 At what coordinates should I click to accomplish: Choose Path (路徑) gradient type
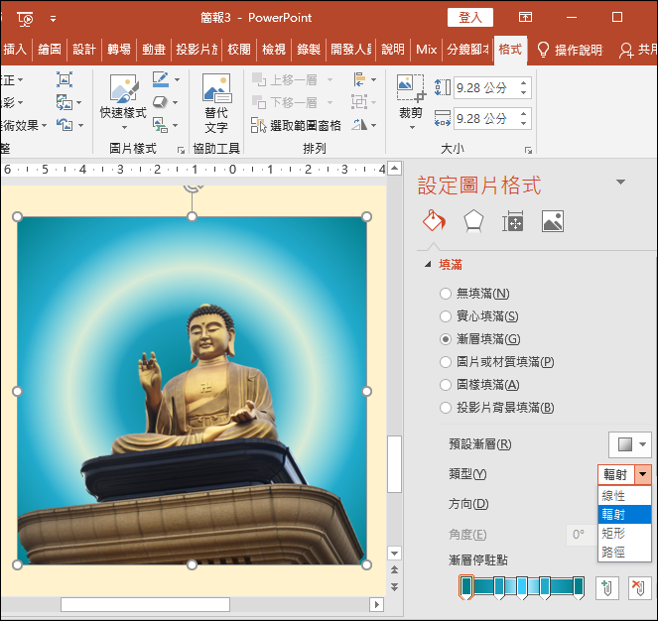point(624,552)
